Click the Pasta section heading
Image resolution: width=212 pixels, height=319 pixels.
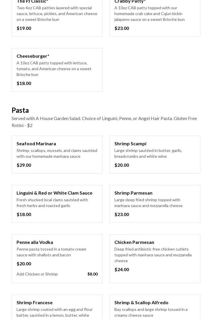coord(20,110)
